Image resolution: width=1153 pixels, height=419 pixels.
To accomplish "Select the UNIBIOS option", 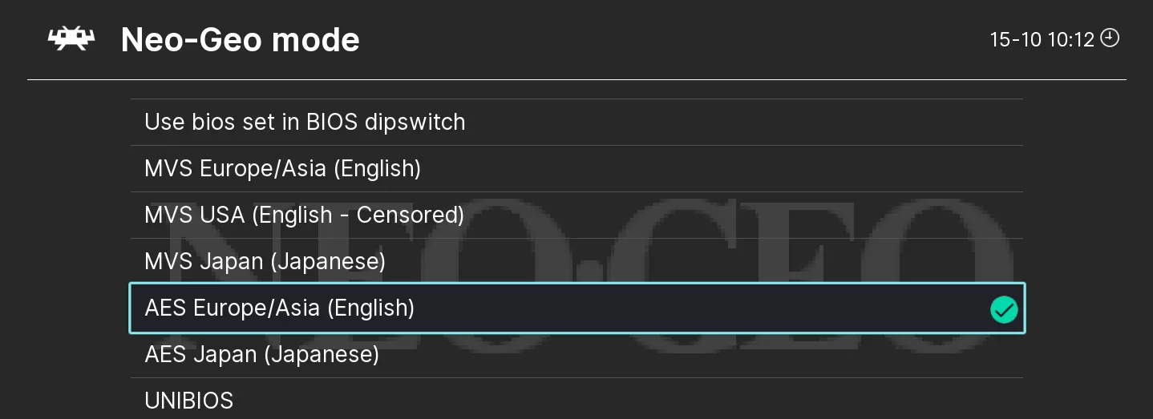I will pos(189,400).
